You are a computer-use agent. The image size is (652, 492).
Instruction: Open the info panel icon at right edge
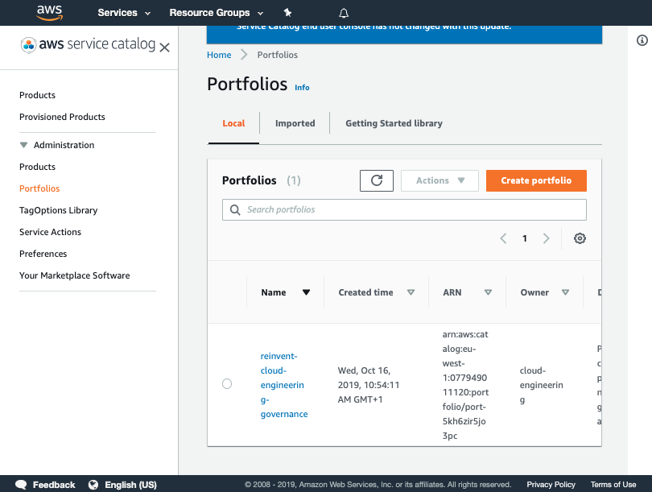642,40
